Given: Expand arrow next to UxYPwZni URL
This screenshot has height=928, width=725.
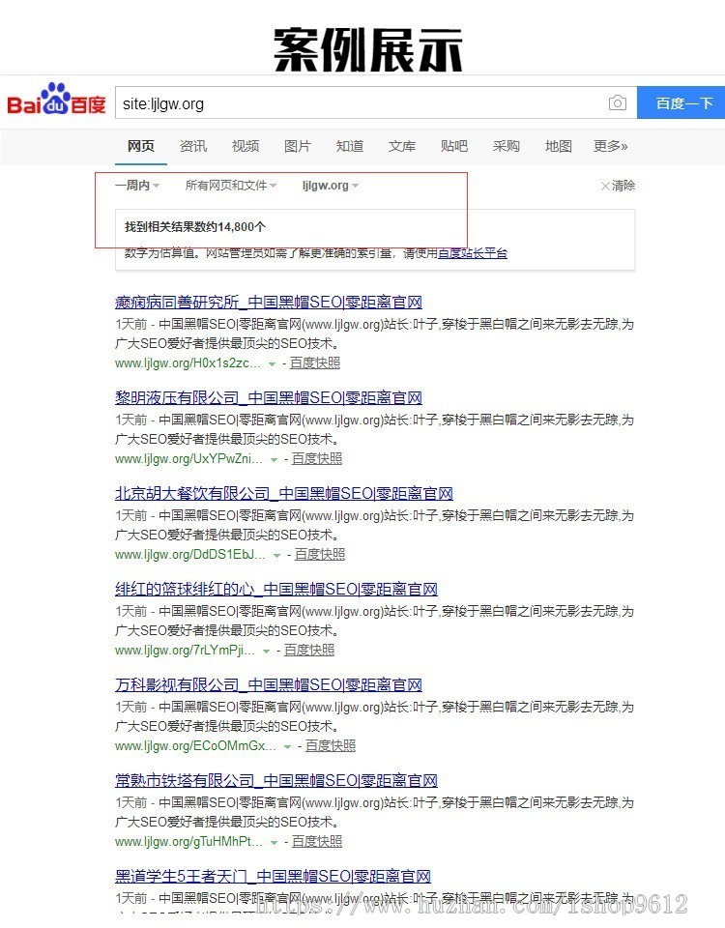Looking at the screenshot, I should [274, 460].
